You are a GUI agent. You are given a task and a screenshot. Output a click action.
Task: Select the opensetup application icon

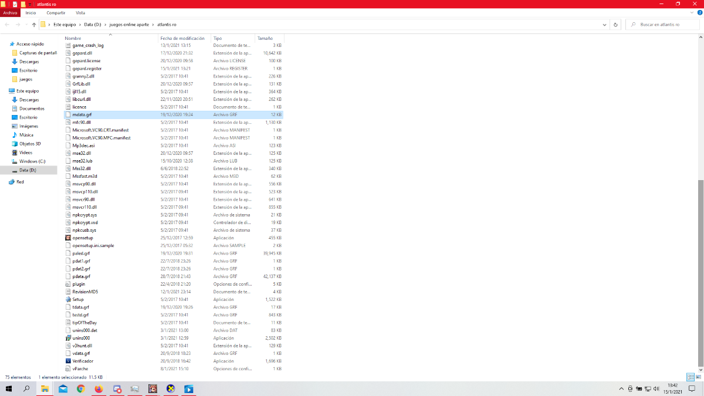point(68,238)
